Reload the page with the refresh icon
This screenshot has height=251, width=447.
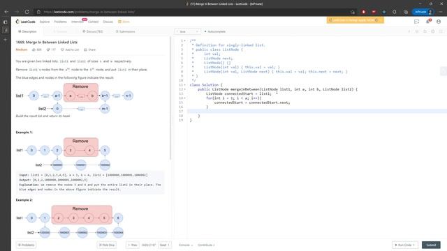[x=27, y=12]
